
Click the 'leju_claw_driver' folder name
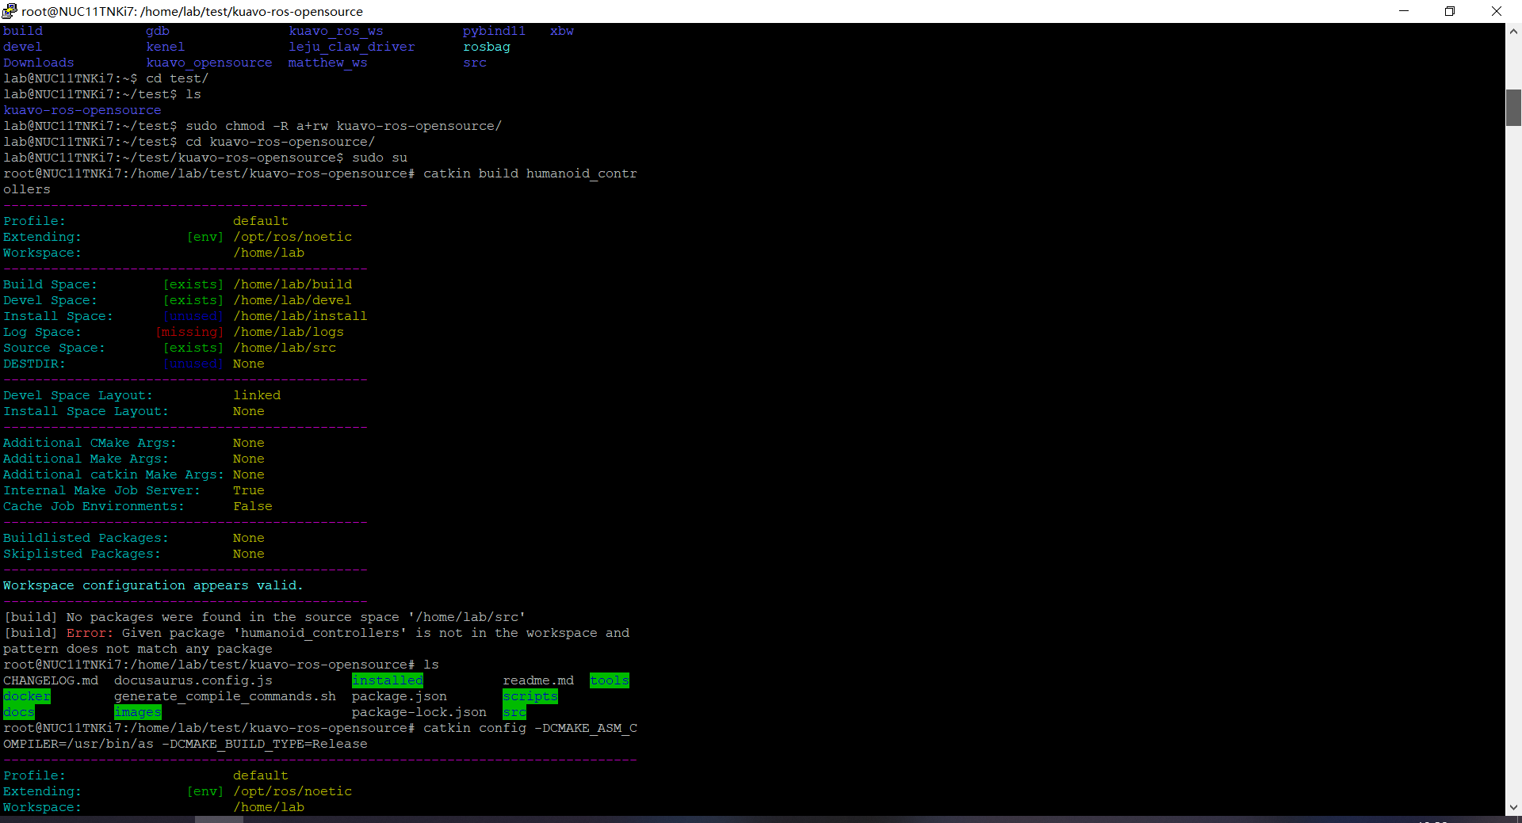[x=351, y=47]
